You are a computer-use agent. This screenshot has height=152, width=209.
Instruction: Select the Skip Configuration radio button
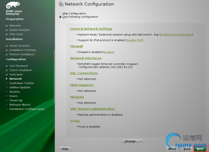[x=60, y=13]
